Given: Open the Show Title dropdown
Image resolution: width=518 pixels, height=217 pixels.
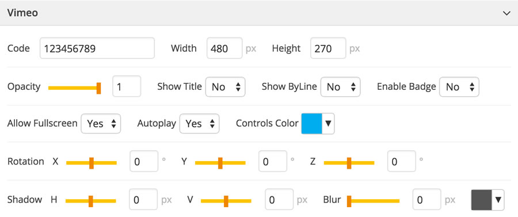Looking at the screenshot, I should coord(225,87).
